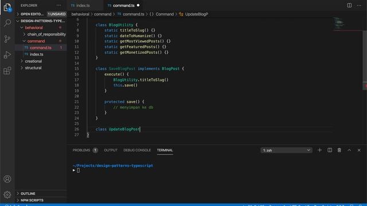This screenshot has width=367, height=206.
Task: Click the ~/Projects/design-patterns-typescript terminal path
Action: (x=113, y=165)
